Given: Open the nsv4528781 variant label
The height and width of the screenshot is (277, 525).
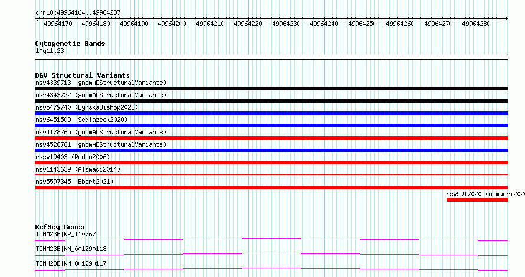Looking at the screenshot, I should click(x=101, y=144).
